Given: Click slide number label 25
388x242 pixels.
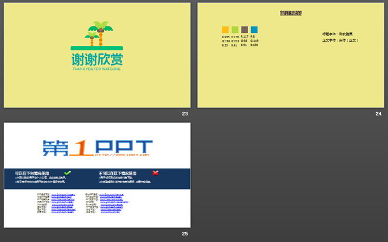Looking at the screenshot, I should click(x=185, y=234).
